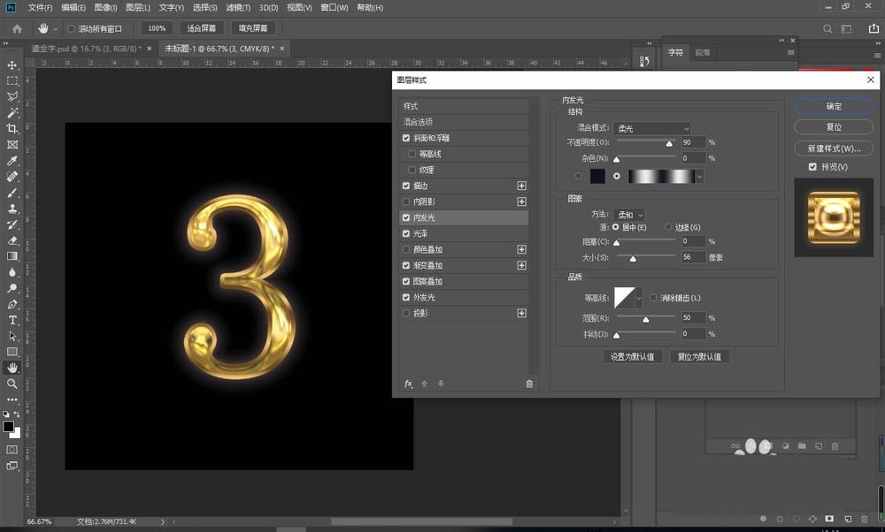Toggle 预览(V) checkbox
This screenshot has width=885, height=532.
(812, 167)
